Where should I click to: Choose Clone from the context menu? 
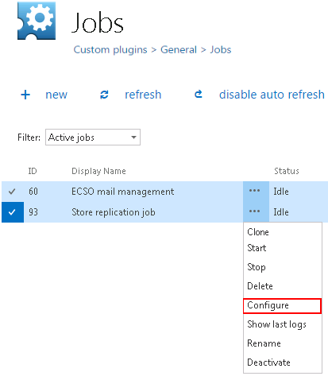tap(258, 232)
